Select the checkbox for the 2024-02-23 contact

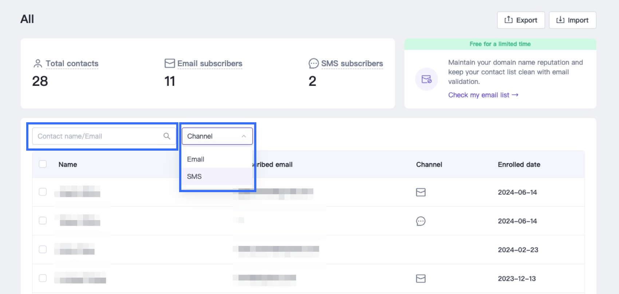pyautogui.click(x=43, y=249)
